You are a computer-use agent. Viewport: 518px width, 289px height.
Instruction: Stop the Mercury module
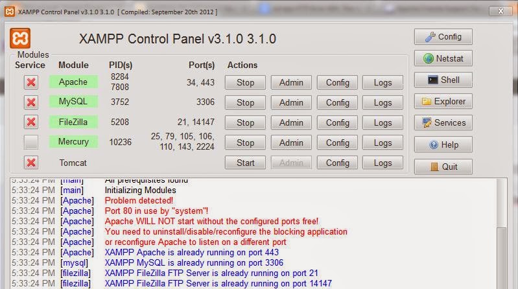click(x=245, y=143)
